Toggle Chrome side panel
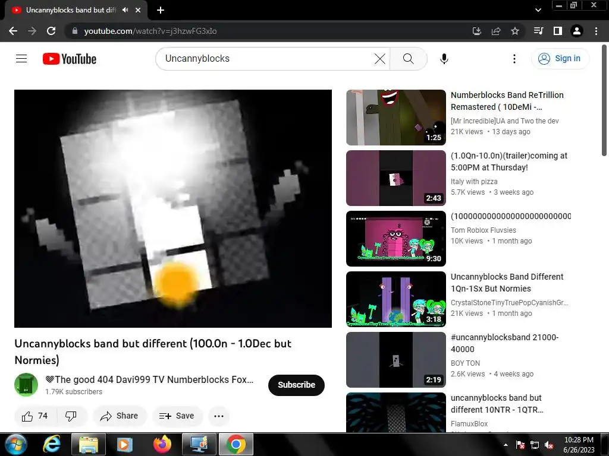The image size is (609, 456). [x=558, y=31]
